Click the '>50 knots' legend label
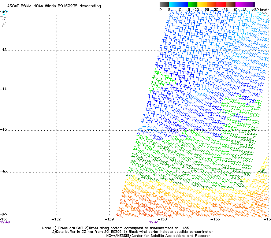The image size is (271, 238). pyautogui.click(x=260, y=10)
